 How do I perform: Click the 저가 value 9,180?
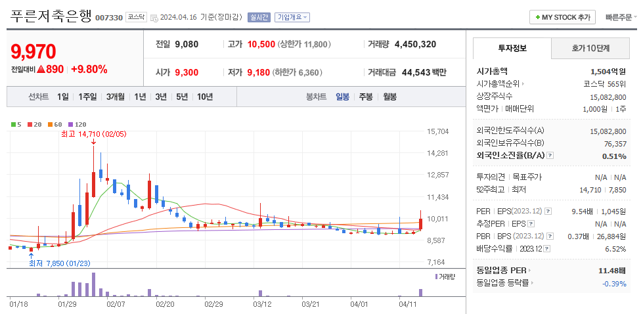coord(259,72)
